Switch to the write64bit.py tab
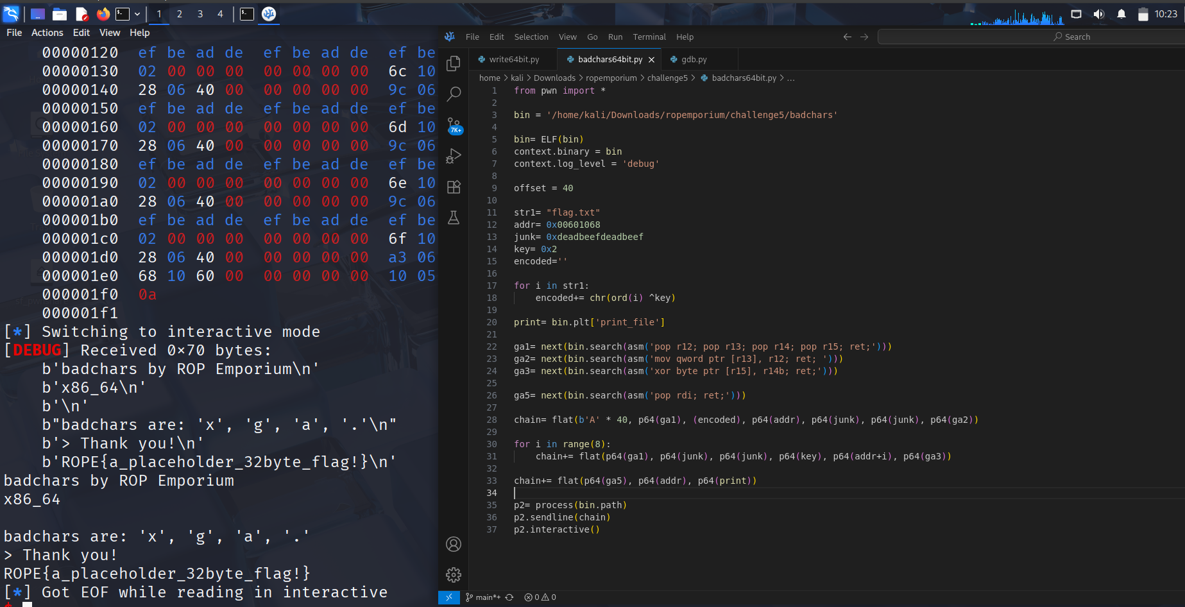This screenshot has width=1185, height=607. pyautogui.click(x=513, y=60)
